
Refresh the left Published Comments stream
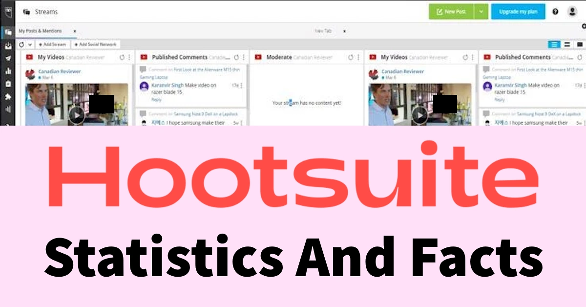tap(236, 57)
